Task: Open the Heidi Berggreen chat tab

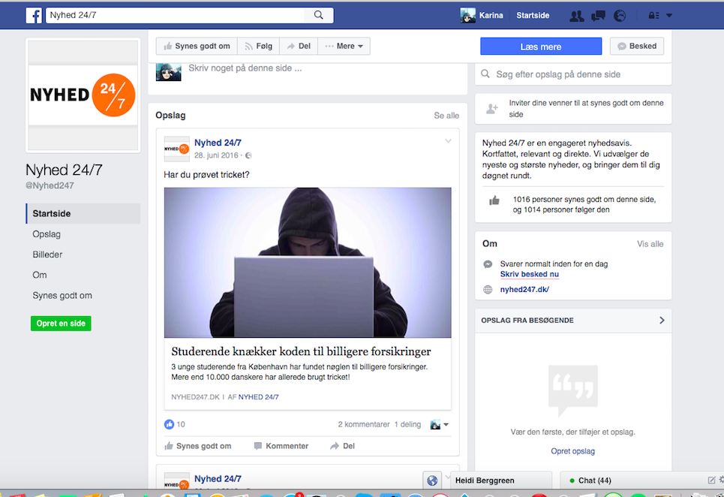Action: tap(500, 480)
